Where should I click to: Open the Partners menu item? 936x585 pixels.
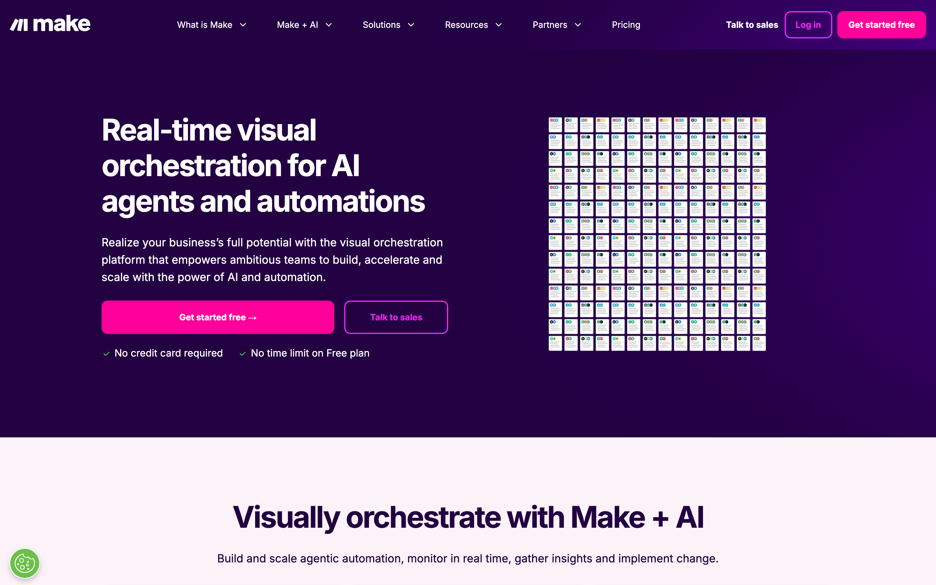coord(550,25)
